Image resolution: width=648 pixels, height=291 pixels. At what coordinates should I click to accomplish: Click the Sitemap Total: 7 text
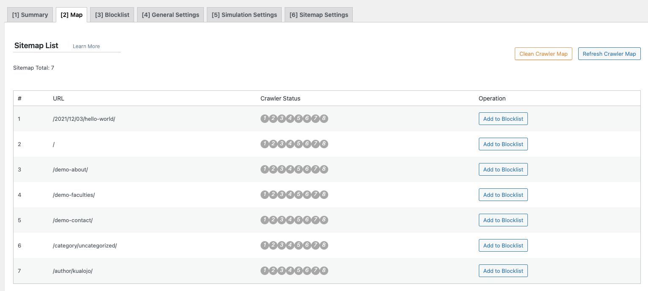tap(33, 68)
